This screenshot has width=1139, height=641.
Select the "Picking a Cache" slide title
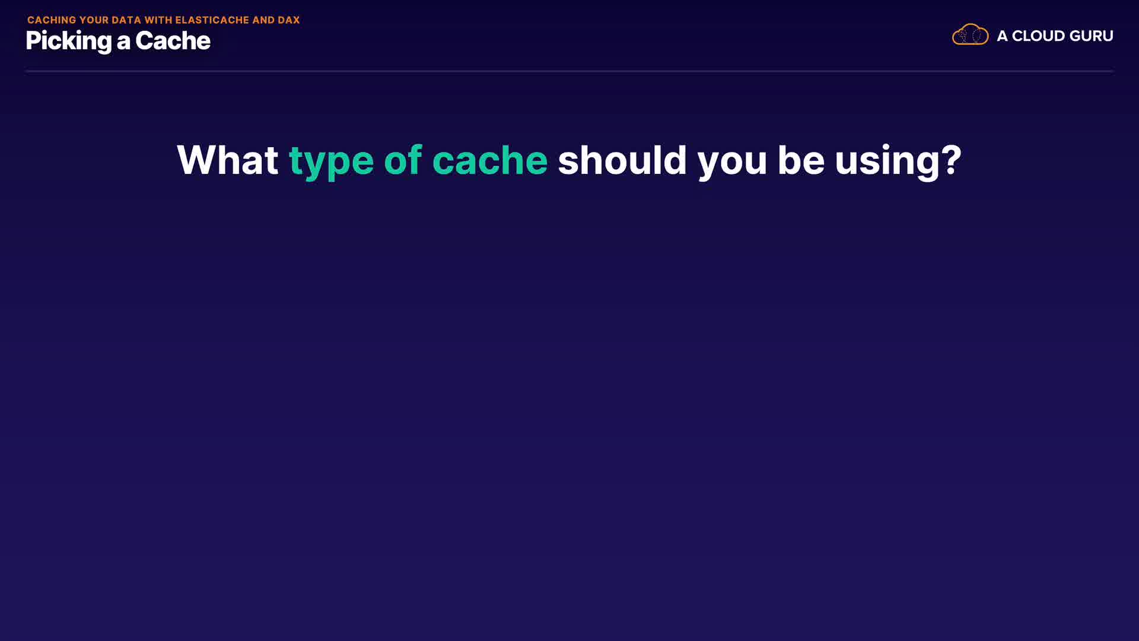point(118,41)
